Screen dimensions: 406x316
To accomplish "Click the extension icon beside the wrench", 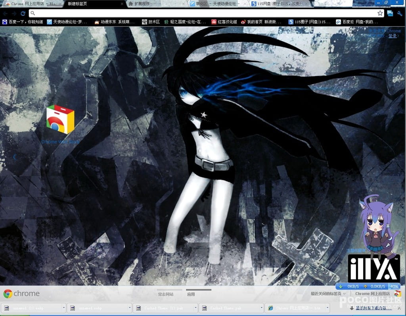I will [x=390, y=13].
